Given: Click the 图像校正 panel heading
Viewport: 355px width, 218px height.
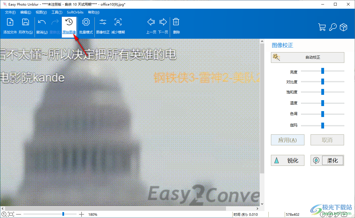Looking at the screenshot, I should pyautogui.click(x=282, y=45).
